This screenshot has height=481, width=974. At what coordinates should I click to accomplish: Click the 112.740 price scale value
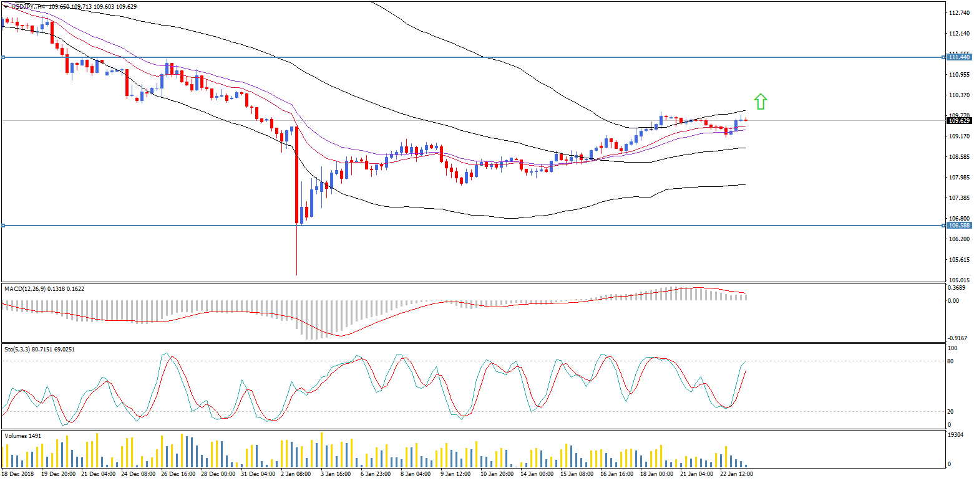(x=959, y=13)
